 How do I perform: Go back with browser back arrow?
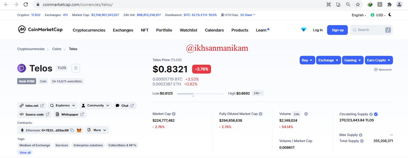[x=6, y=4]
